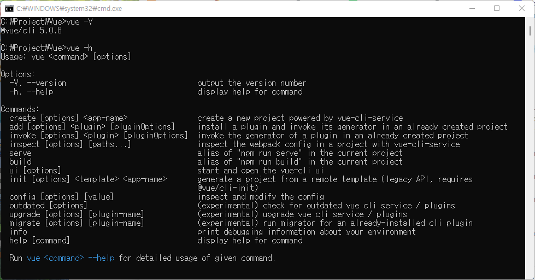
Task: Minimize the command prompt window
Action: pos(472,8)
